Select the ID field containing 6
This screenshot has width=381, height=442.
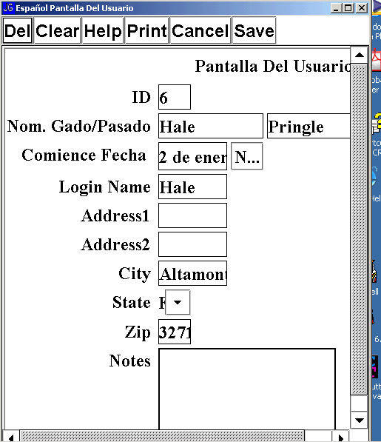tap(175, 97)
